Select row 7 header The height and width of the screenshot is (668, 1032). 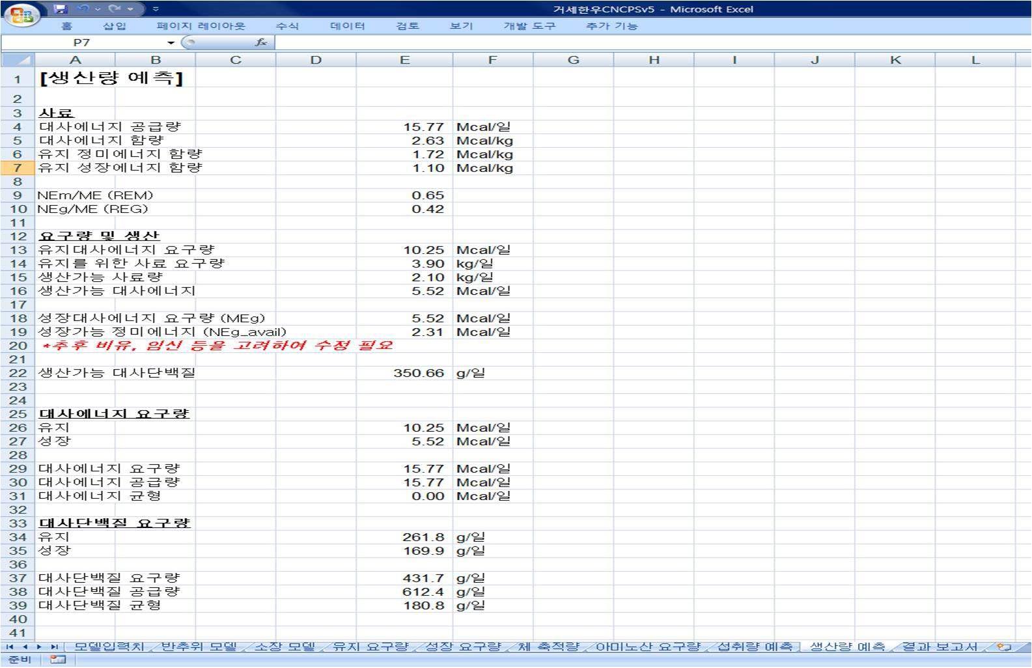point(18,168)
